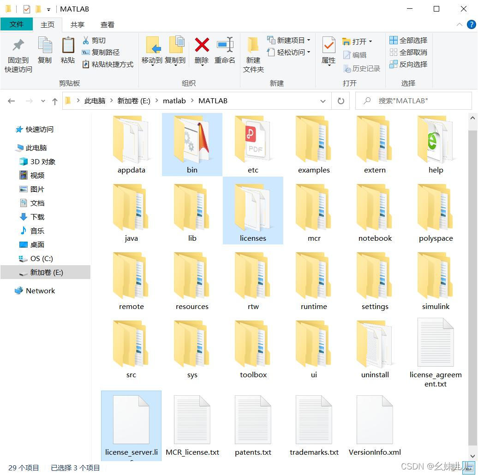Pin to Quick access button
The height and width of the screenshot is (475, 478).
18,55
